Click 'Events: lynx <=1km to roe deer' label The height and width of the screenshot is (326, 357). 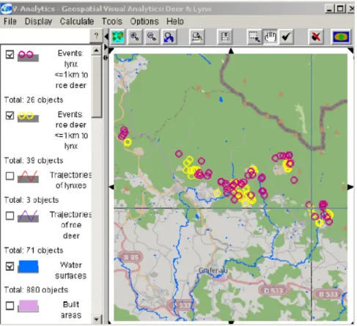click(71, 70)
